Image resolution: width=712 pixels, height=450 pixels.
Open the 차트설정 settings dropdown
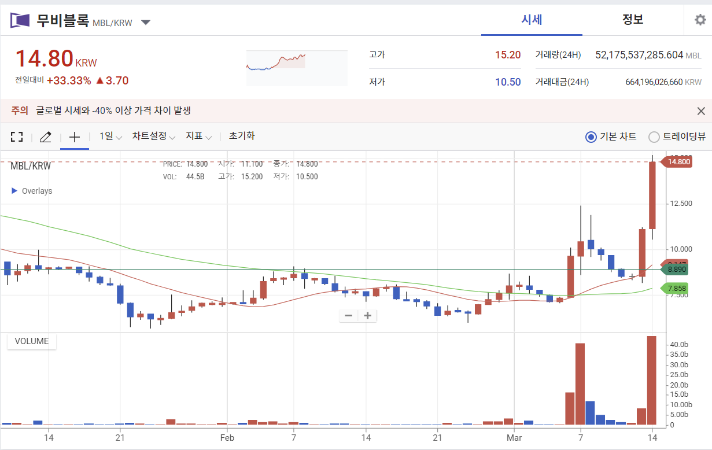(x=152, y=137)
